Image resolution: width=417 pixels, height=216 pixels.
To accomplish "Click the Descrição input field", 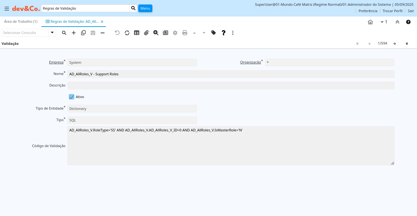I will [231, 86].
